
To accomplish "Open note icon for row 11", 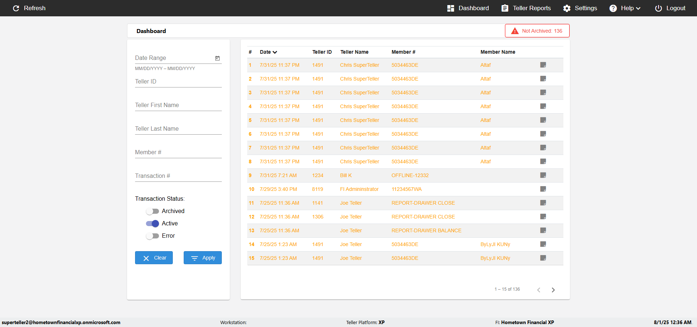I will (543, 203).
